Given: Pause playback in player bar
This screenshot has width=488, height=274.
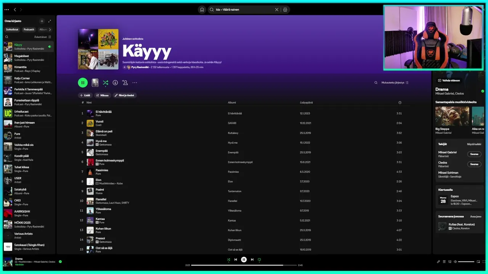Looking at the screenshot, I should tap(244, 260).
